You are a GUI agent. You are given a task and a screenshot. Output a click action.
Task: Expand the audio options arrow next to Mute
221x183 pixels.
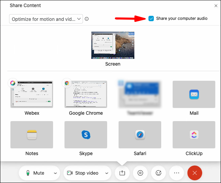55,173
